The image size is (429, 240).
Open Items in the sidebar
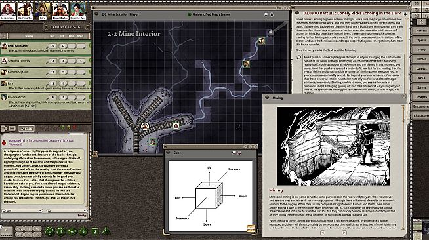pyautogui.click(x=420, y=87)
